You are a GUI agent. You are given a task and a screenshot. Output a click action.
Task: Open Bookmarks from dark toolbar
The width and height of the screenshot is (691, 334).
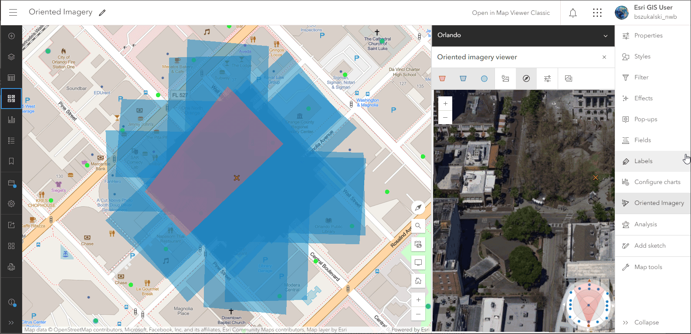(11, 161)
